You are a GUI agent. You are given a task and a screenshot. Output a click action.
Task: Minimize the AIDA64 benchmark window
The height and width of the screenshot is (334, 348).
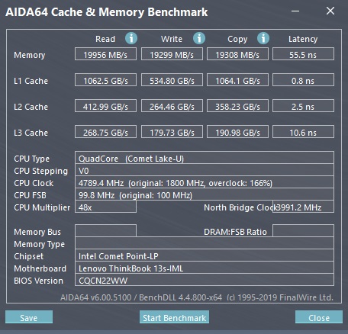295,11
